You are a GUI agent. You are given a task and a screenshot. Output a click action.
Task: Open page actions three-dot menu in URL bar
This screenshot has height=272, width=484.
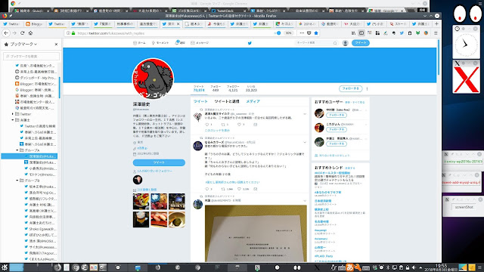pos(302,33)
